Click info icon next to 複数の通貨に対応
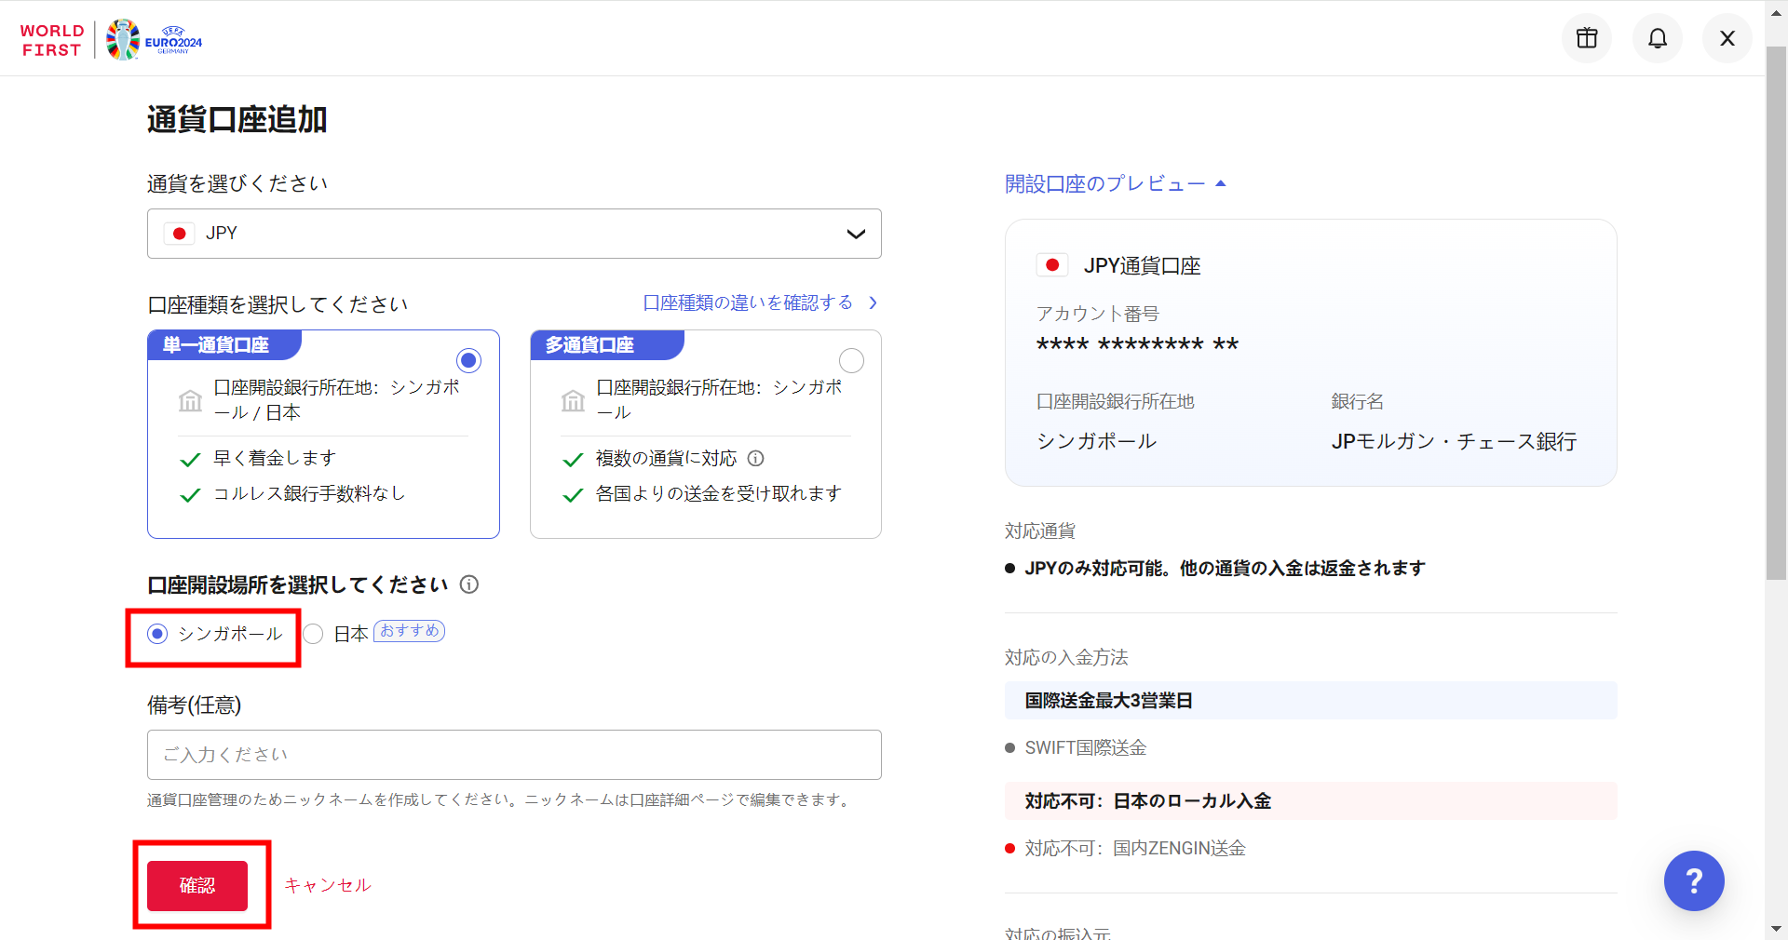Screen dimensions: 1788x940 756,458
